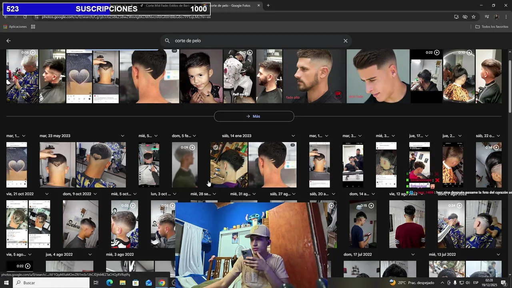Click the install app icon in address bar
Viewport: 512px width, 288px height.
tap(456, 17)
